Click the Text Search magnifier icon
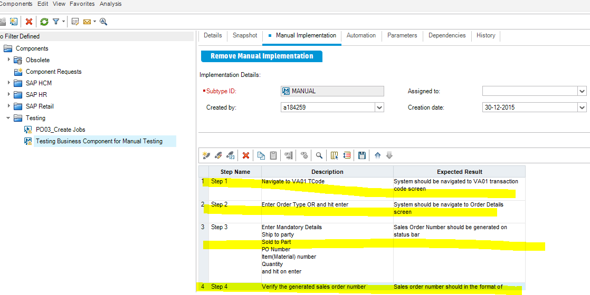Image resolution: width=590 pixels, height=295 pixels. click(103, 22)
